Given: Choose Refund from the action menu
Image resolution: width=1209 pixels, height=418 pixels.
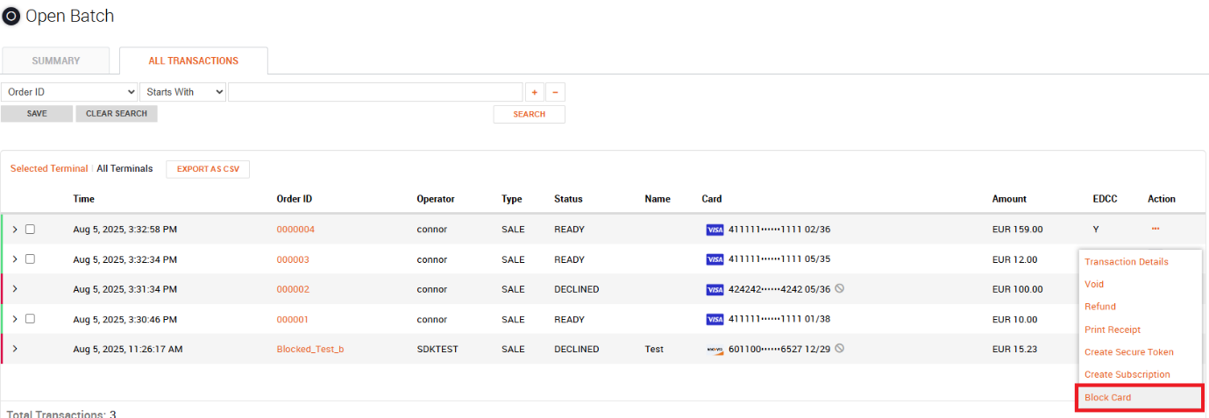Looking at the screenshot, I should [1100, 307].
